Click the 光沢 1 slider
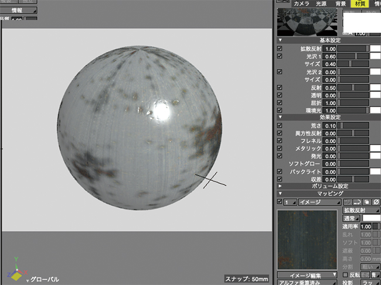This screenshot has height=285, width=381. tap(353, 56)
